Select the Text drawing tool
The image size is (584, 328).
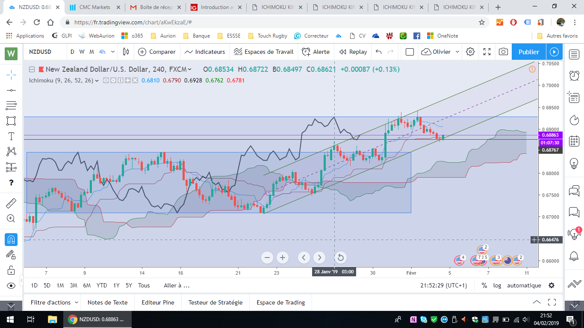click(x=11, y=136)
